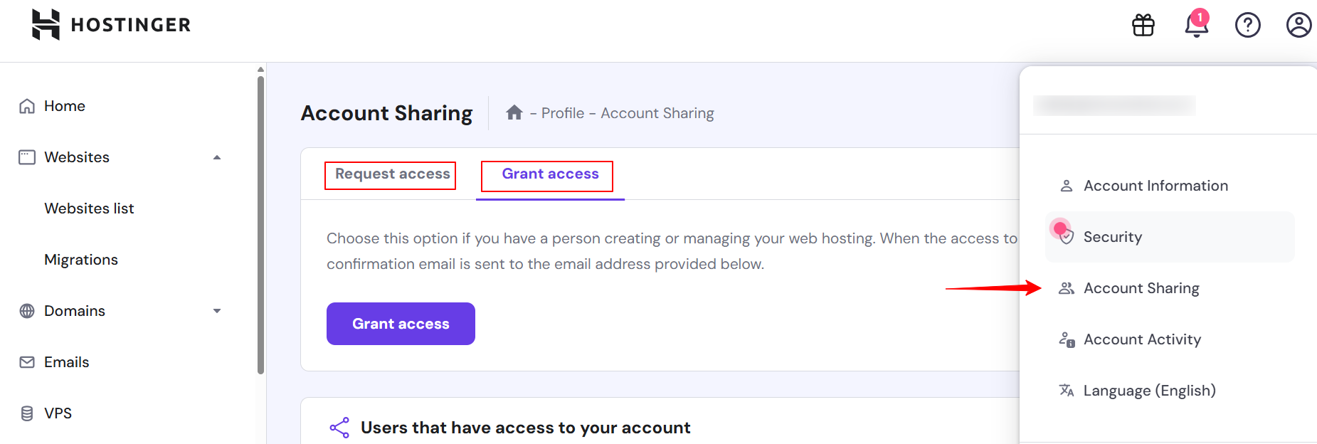
Task: Click the share icon beside Users heading
Action: point(339,428)
